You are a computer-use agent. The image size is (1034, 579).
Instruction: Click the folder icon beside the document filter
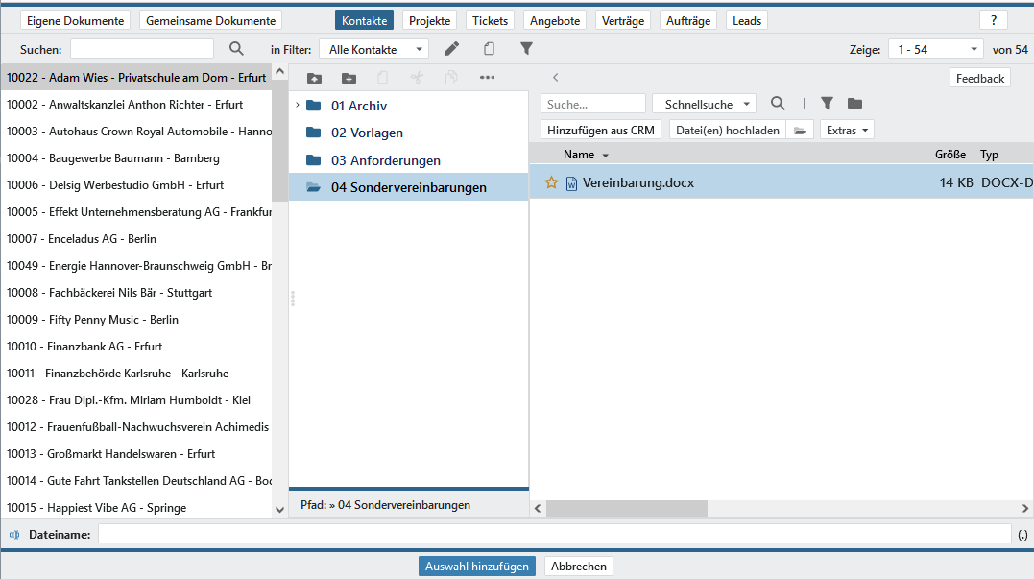coord(854,104)
